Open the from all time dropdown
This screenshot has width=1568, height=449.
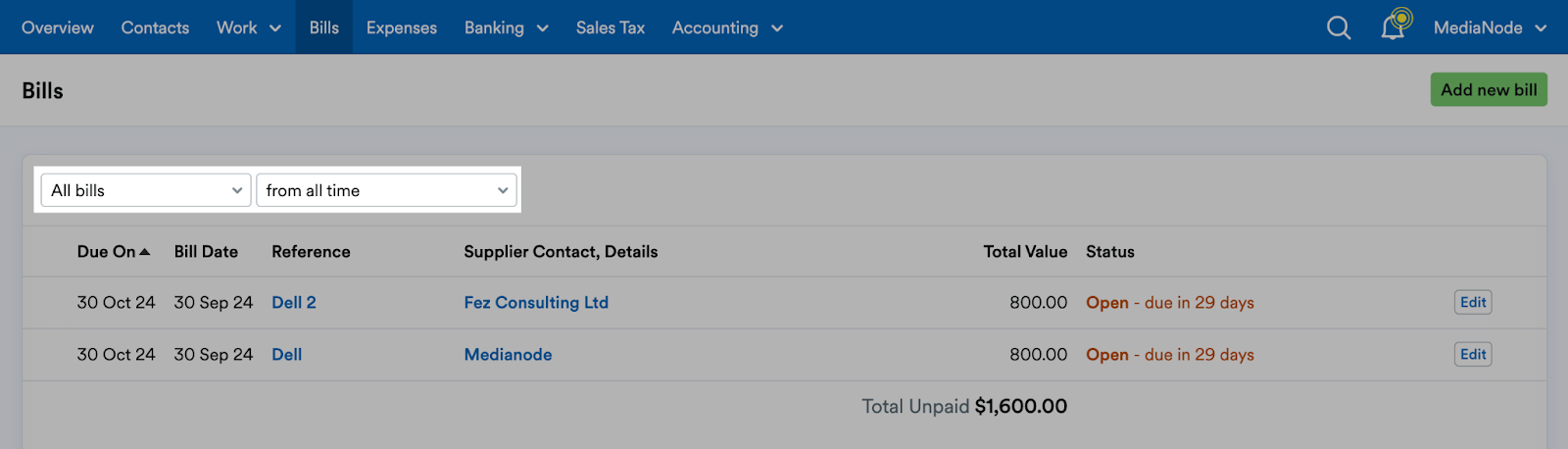(x=387, y=190)
